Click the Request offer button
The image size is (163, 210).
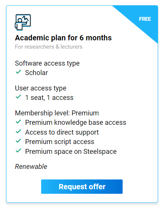click(82, 187)
